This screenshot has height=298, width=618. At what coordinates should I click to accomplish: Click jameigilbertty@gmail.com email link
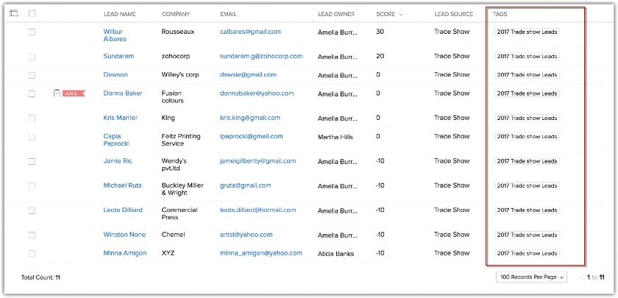(x=257, y=161)
